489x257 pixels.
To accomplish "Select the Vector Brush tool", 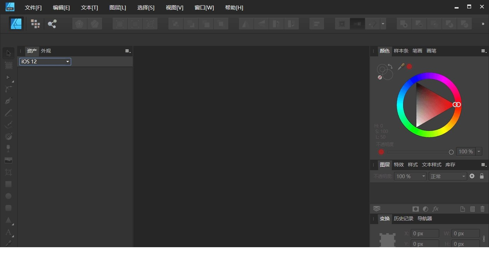I will click(8, 125).
